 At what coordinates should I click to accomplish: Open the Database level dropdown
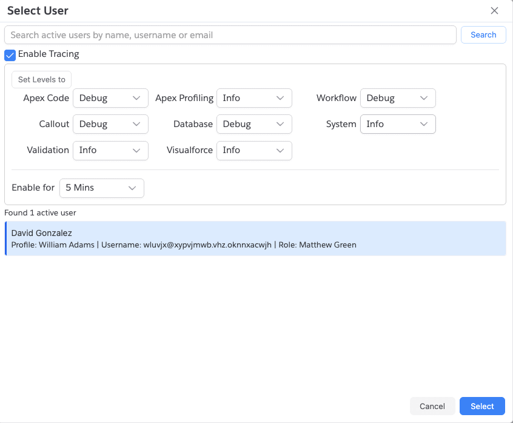click(254, 124)
